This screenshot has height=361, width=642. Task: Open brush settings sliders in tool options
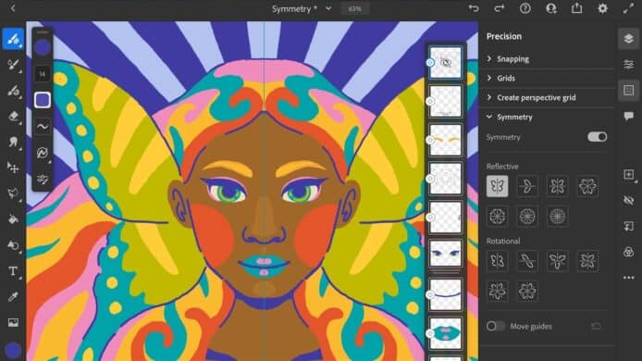pos(43,179)
